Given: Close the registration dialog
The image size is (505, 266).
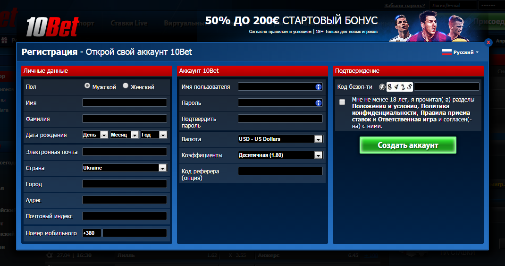Looking at the screenshot, I should point(488,42).
